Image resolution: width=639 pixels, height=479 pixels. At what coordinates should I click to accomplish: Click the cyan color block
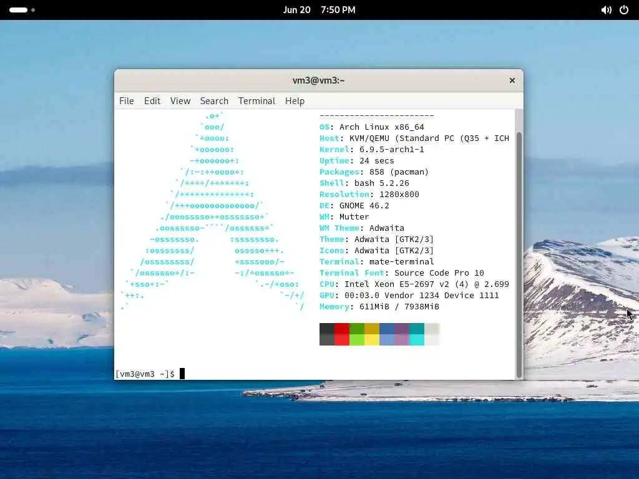(417, 334)
